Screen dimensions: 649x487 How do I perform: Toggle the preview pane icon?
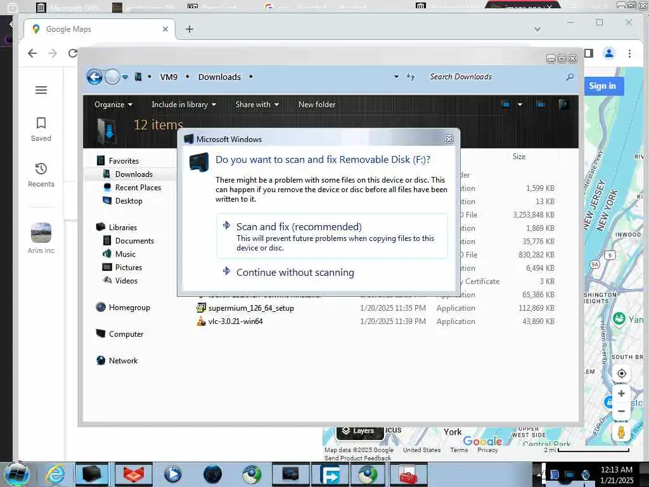[x=541, y=105]
